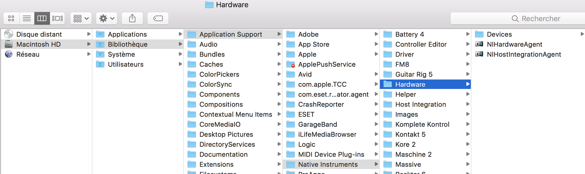The width and height of the screenshot is (585, 174).
Task: Open the Caches folder
Action: click(233, 64)
